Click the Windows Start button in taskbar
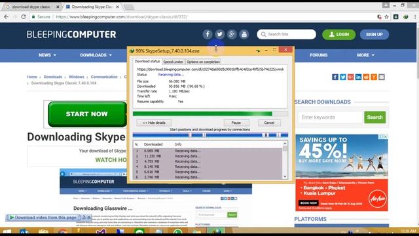Viewport: 419px width, 236px height. click(7, 231)
